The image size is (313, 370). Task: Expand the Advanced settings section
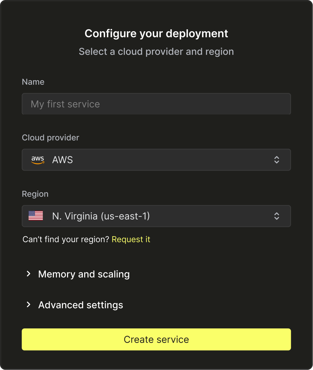pos(81,305)
